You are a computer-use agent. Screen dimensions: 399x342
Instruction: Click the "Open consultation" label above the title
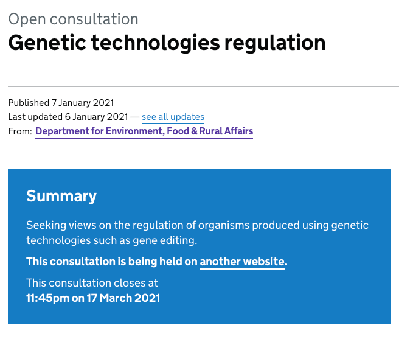(73, 19)
